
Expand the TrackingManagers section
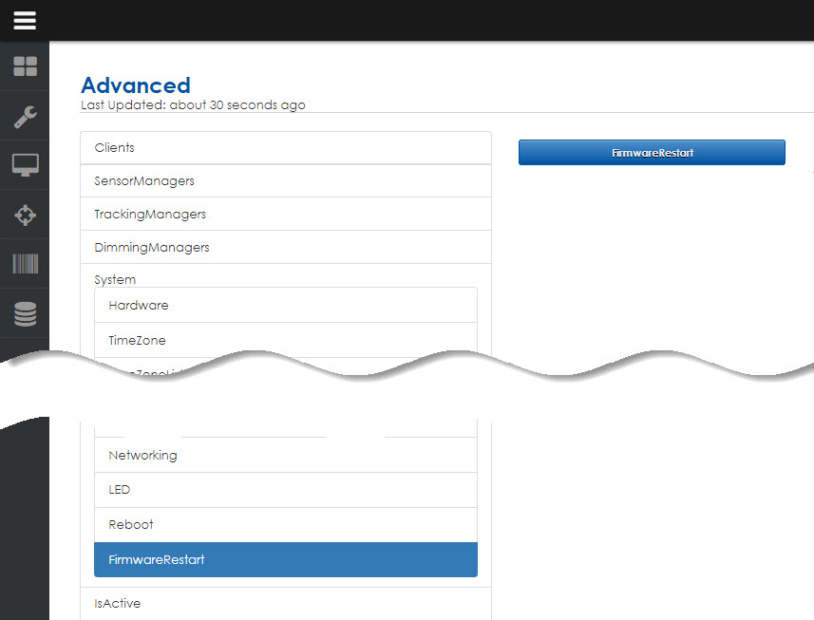pos(285,214)
